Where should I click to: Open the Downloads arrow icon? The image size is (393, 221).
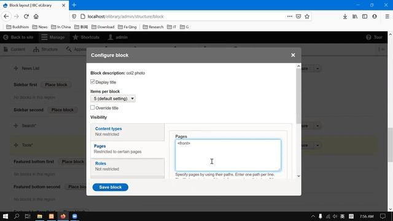tap(345, 17)
